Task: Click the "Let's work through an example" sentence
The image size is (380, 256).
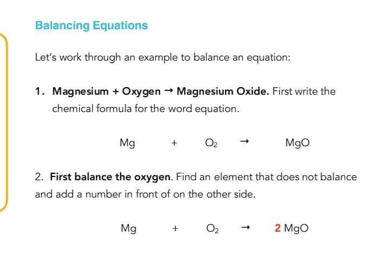Action: (162, 58)
